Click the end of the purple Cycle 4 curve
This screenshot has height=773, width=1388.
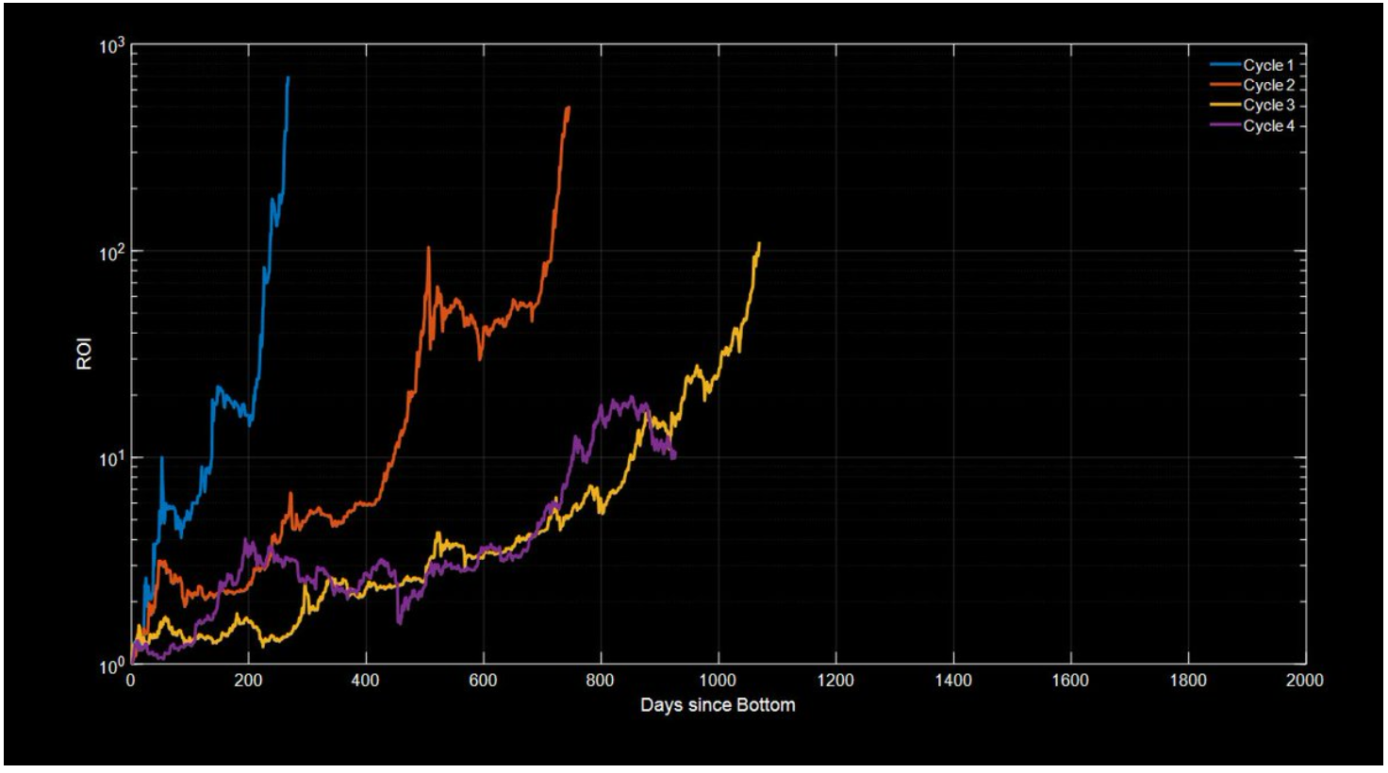coord(674,456)
